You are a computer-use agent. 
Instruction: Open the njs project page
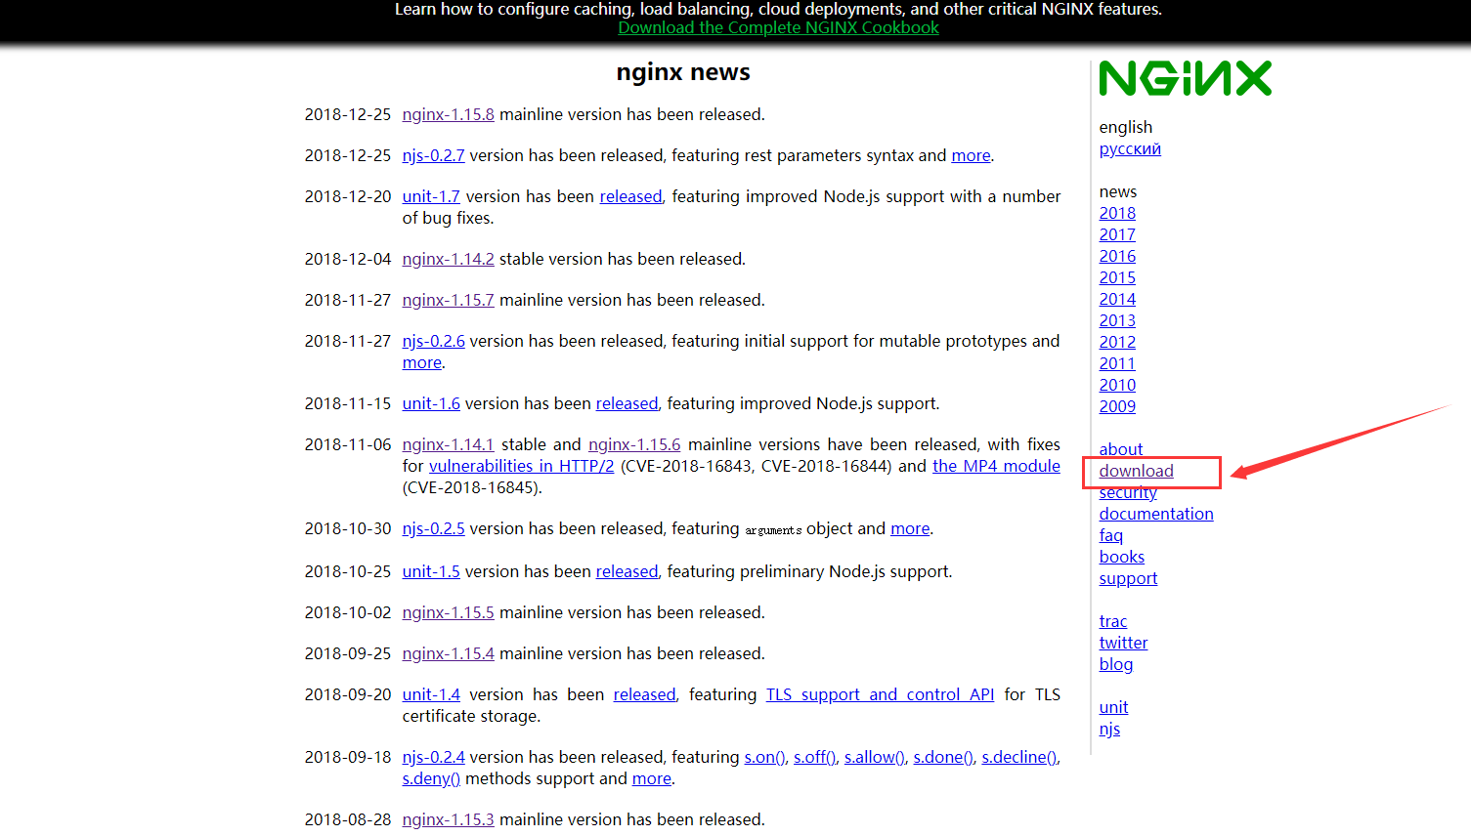coord(1108,729)
